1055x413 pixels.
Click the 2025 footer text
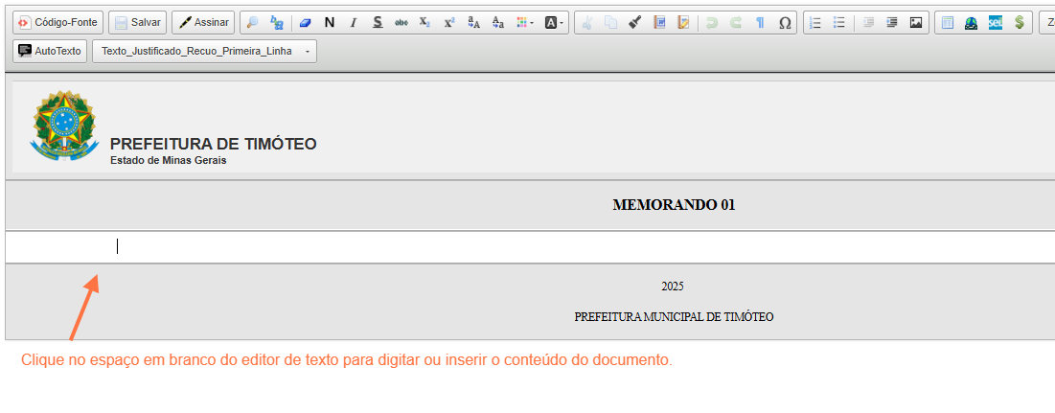672,287
